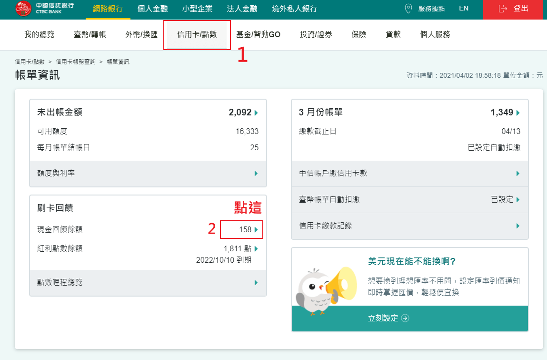Switch to the 網路銀行 top tab

(108, 9)
